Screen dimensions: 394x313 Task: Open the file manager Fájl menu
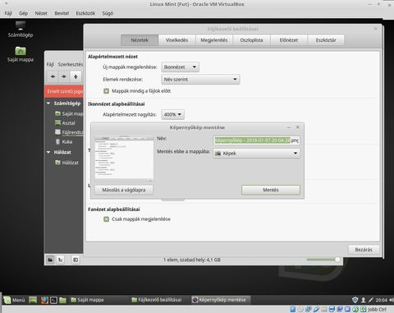50,64
